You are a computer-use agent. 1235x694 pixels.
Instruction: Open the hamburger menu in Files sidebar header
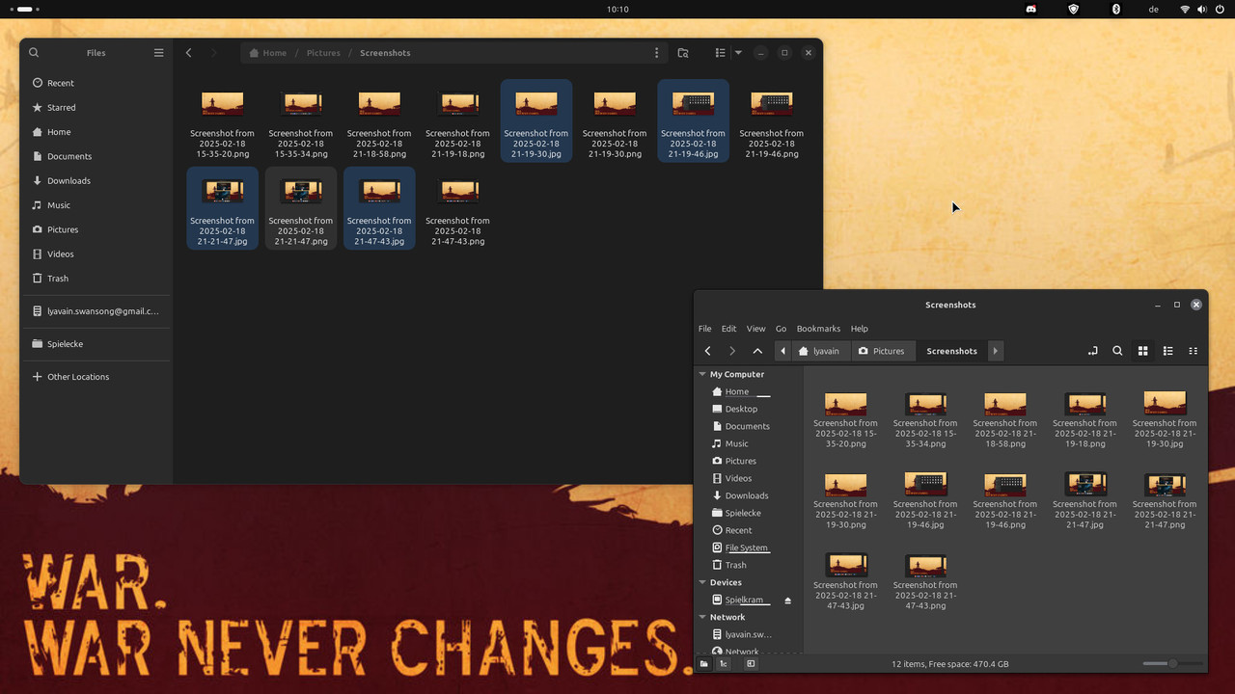pos(159,53)
